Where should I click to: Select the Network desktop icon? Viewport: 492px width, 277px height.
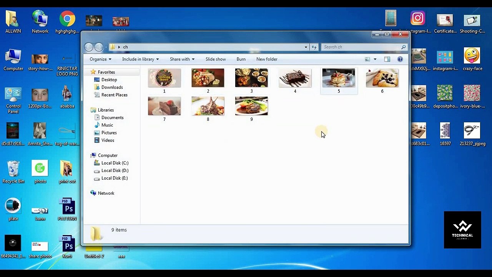pyautogui.click(x=40, y=22)
